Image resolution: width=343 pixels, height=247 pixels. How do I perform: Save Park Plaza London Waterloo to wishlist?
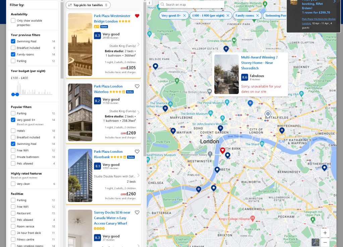tap(137, 86)
